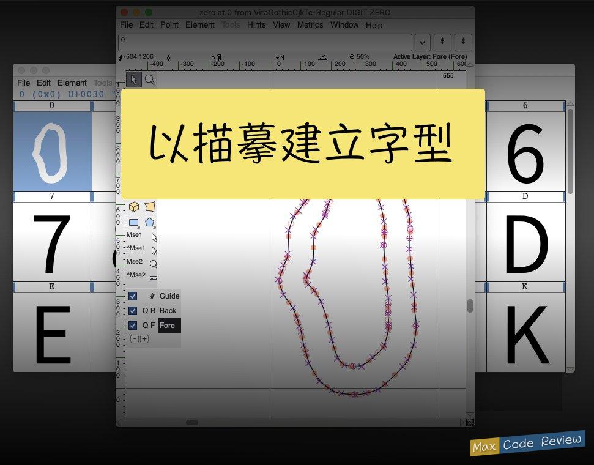Toggle Guide layer visibility checkbox
The height and width of the screenshot is (465, 594).
pyautogui.click(x=133, y=296)
